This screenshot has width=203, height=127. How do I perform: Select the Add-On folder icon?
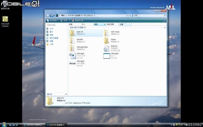pos(72,33)
